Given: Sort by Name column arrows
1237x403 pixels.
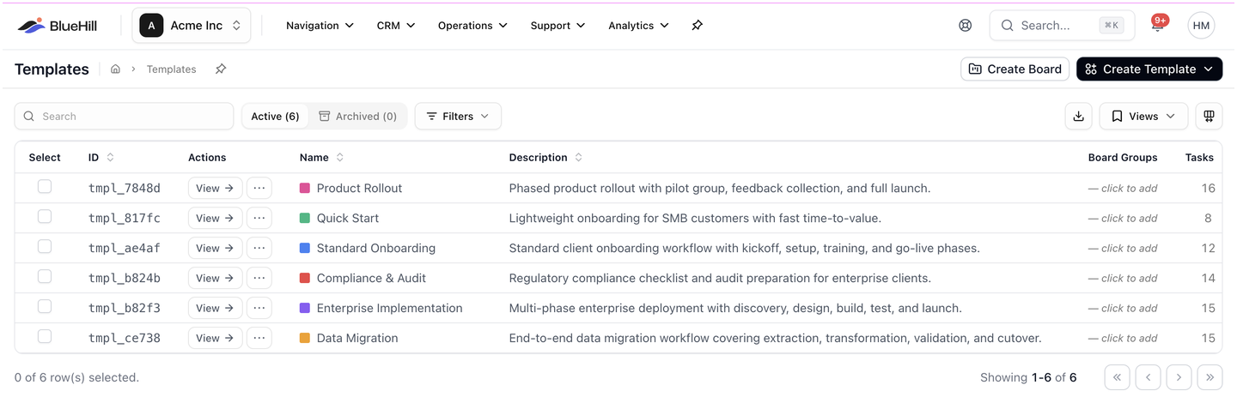Looking at the screenshot, I should point(340,158).
